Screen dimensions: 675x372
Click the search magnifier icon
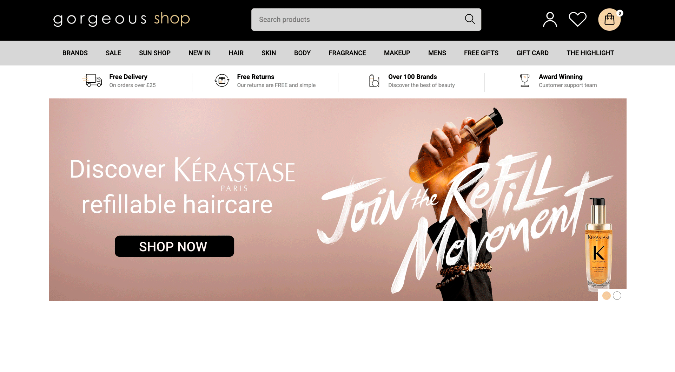tap(470, 19)
